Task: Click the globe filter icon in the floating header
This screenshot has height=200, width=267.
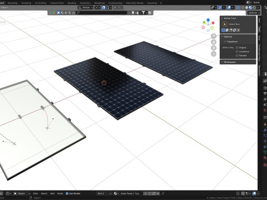Action: 62,13
